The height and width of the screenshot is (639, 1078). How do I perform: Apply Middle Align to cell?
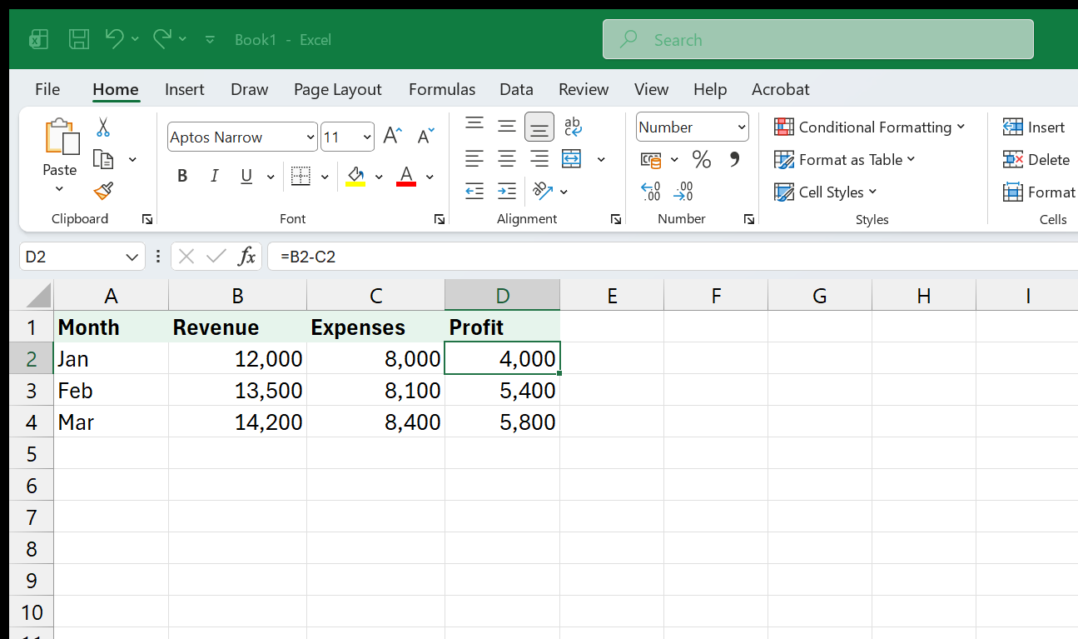tap(507, 127)
